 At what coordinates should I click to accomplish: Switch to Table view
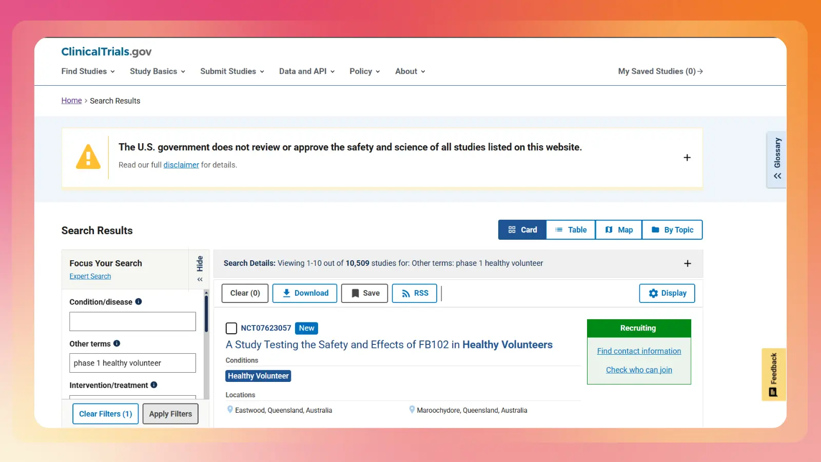pyautogui.click(x=571, y=230)
